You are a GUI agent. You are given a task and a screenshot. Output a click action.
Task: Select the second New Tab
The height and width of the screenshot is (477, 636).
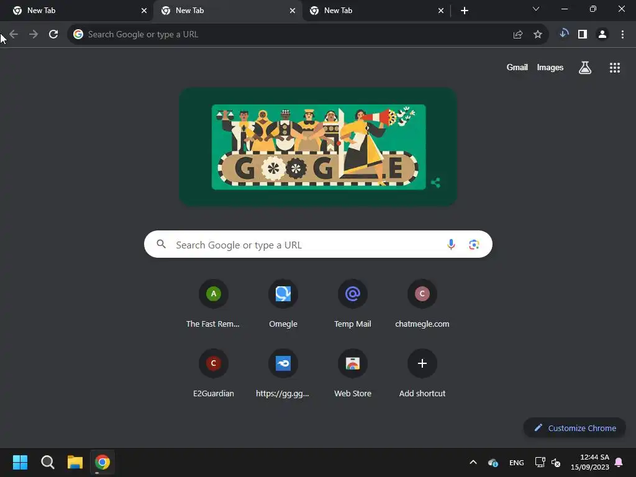tap(227, 11)
